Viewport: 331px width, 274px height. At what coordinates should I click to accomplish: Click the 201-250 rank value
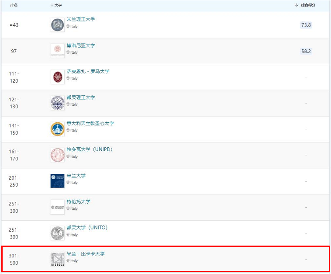point(14,181)
